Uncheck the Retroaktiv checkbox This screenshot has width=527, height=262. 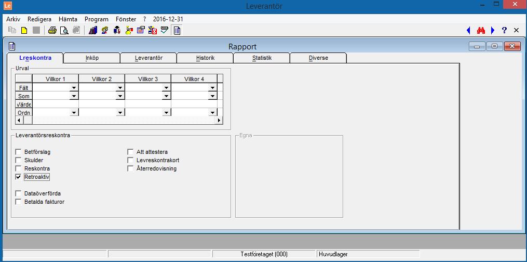click(x=18, y=177)
